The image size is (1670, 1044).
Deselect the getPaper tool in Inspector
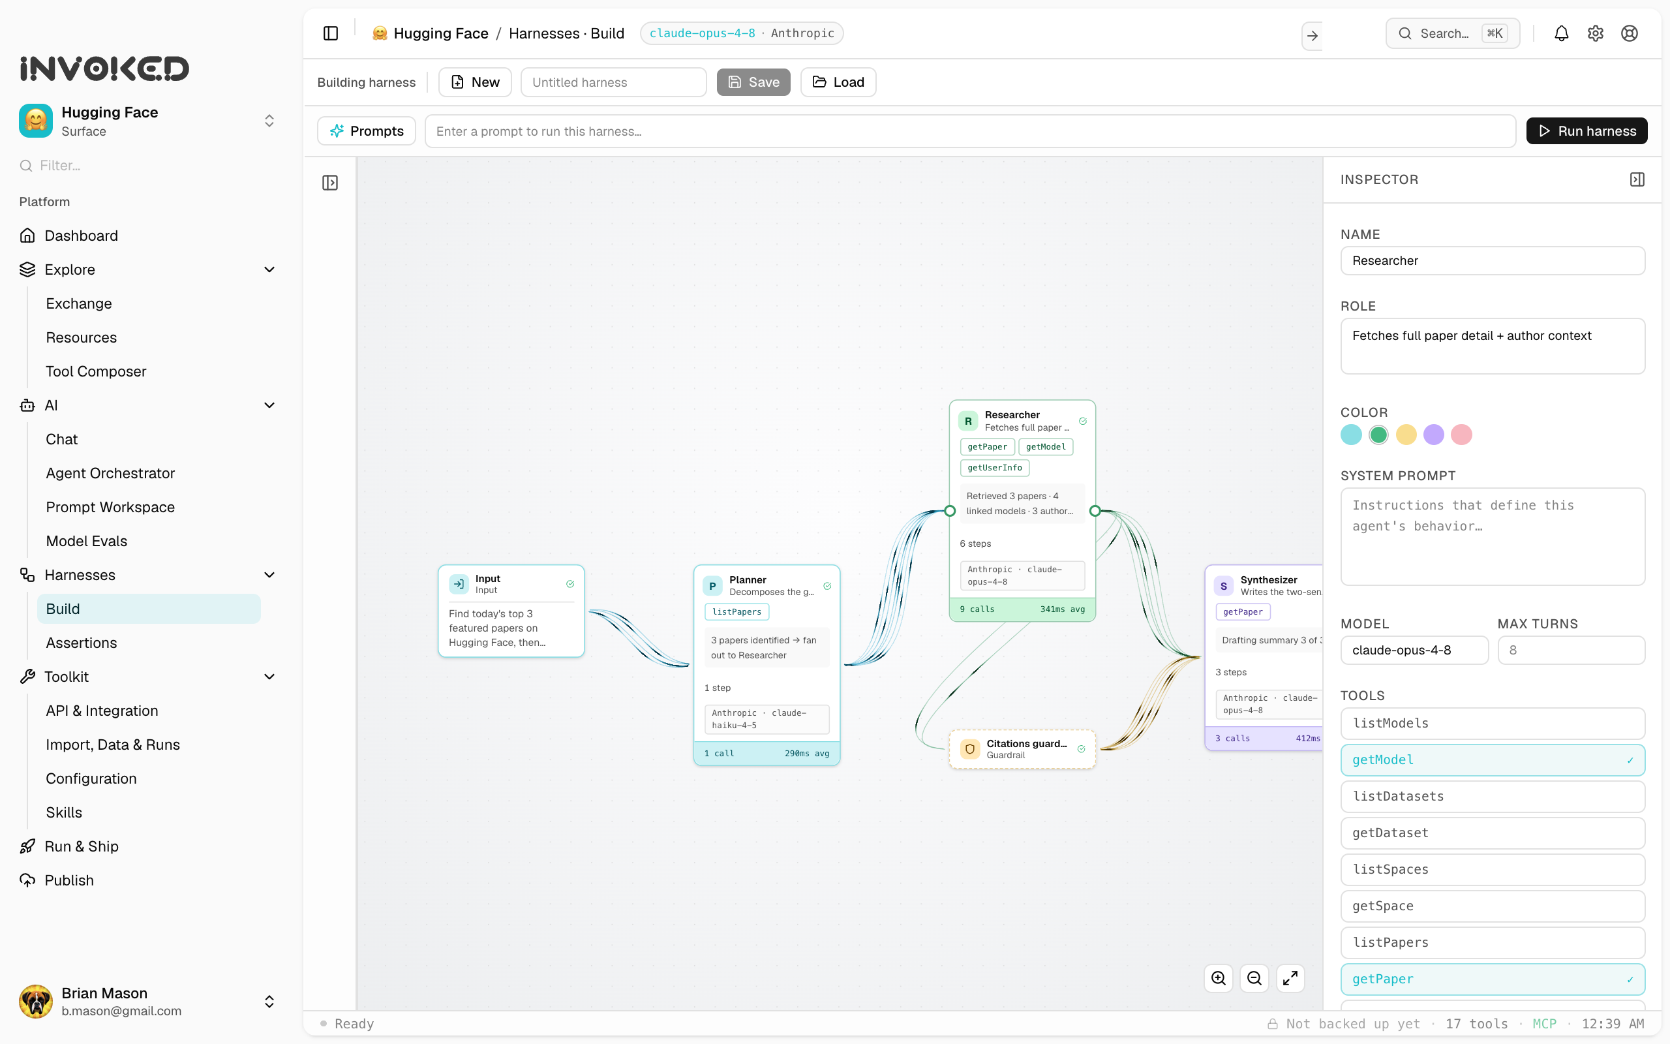[x=1492, y=979]
